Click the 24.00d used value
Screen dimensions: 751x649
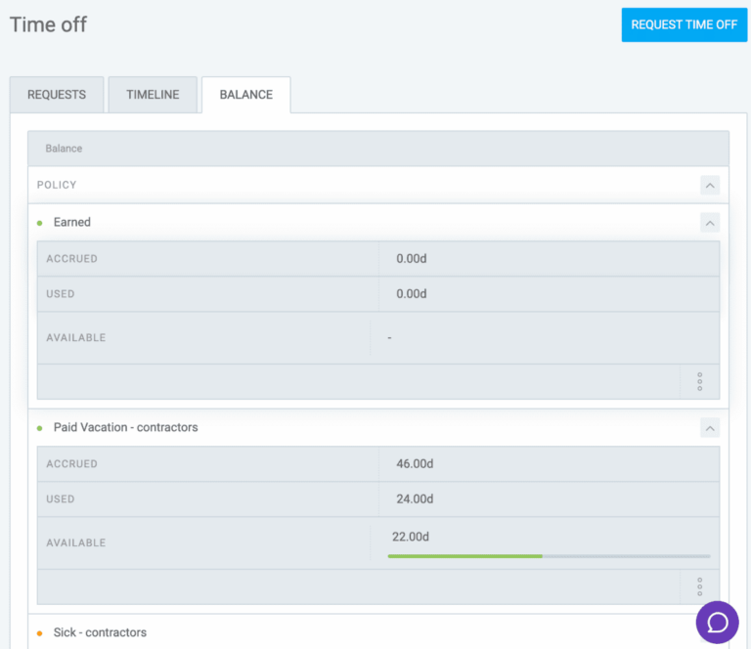click(413, 499)
